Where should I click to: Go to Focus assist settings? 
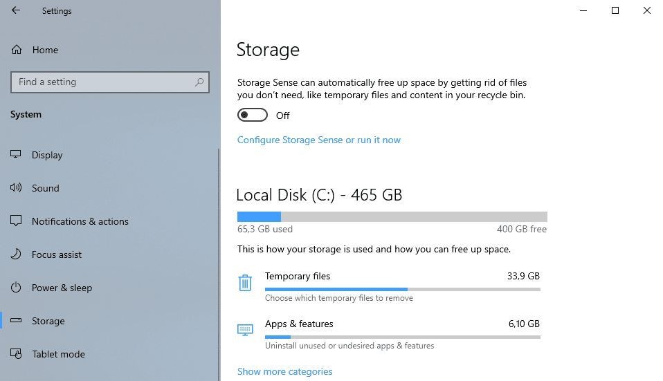click(x=57, y=254)
